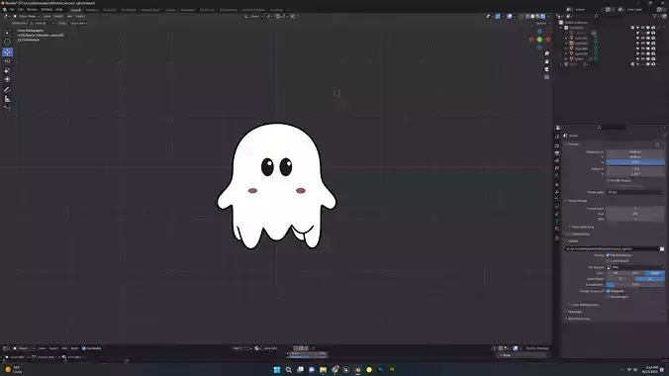
Task: Click the Frame Start field
Action: (x=635, y=209)
